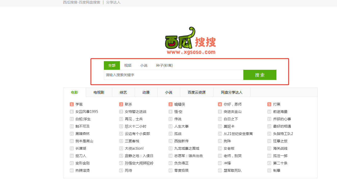This screenshot has height=190, width=337.
Task: Open the movie link 莫妮卡
Action: pyautogui.click(x=229, y=126)
